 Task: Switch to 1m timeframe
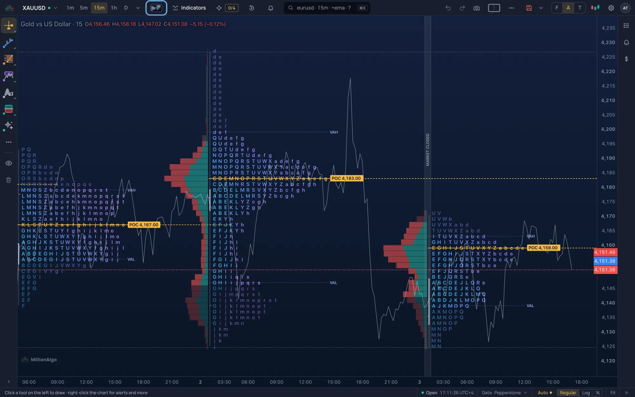pyautogui.click(x=70, y=8)
